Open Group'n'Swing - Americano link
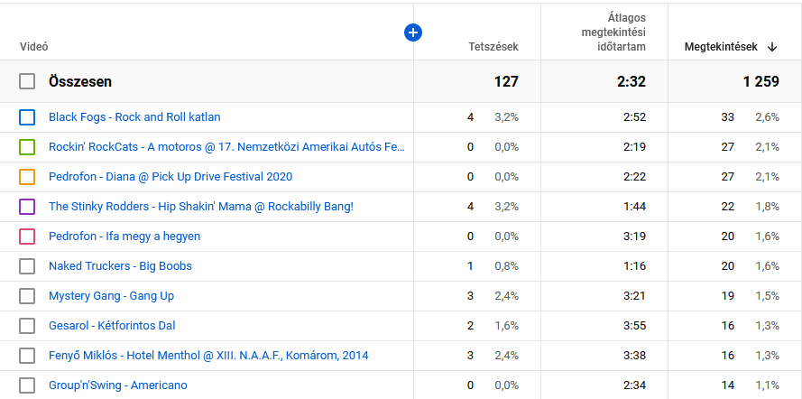This screenshot has width=802, height=399. pyautogui.click(x=117, y=385)
